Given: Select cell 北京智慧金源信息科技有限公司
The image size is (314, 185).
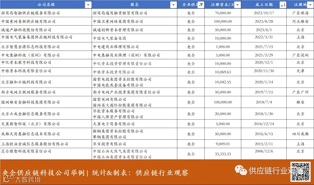Looking at the screenshot, I should click(46, 46).
